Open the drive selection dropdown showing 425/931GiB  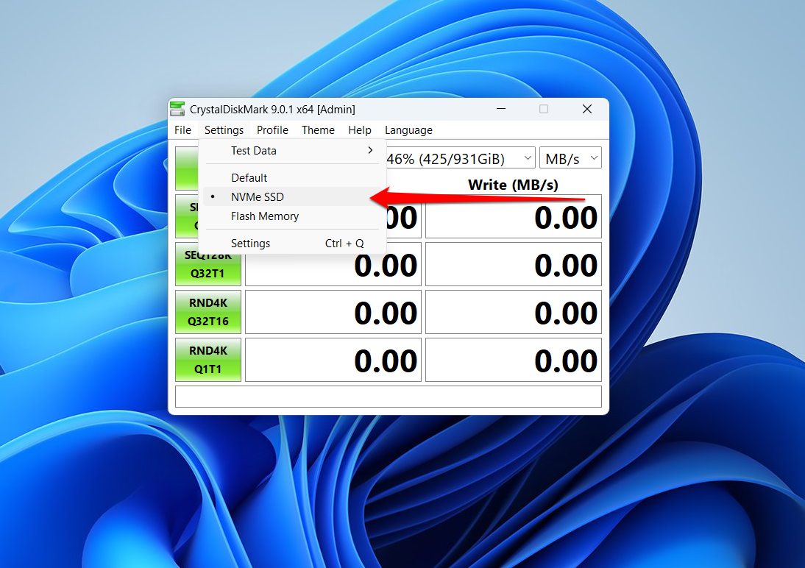click(460, 158)
